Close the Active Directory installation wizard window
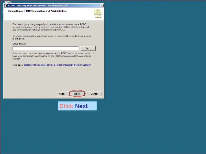The image size is (206, 154). coord(102,5)
